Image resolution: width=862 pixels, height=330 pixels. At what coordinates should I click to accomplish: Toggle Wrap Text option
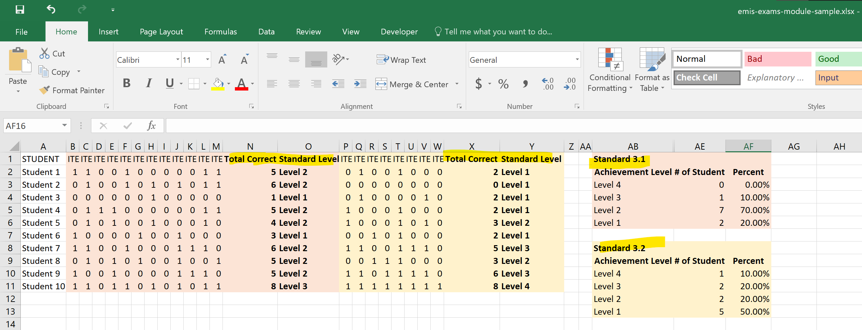(x=401, y=60)
